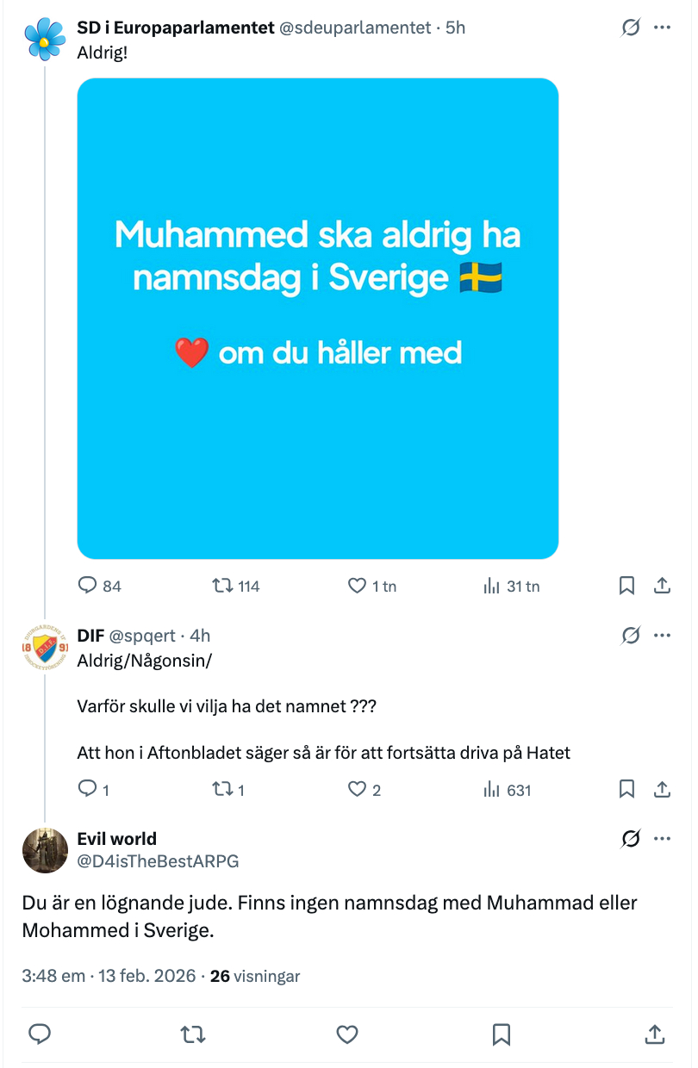Bookmark the SD i Europaparlamentet post
The width and height of the screenshot is (698, 1068).
click(627, 586)
